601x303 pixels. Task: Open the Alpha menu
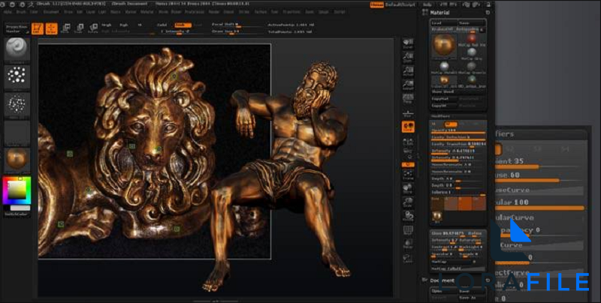pos(8,12)
